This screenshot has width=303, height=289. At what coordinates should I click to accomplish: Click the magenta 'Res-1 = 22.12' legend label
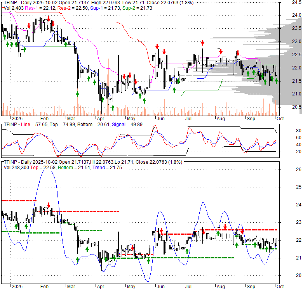pos(40,8)
